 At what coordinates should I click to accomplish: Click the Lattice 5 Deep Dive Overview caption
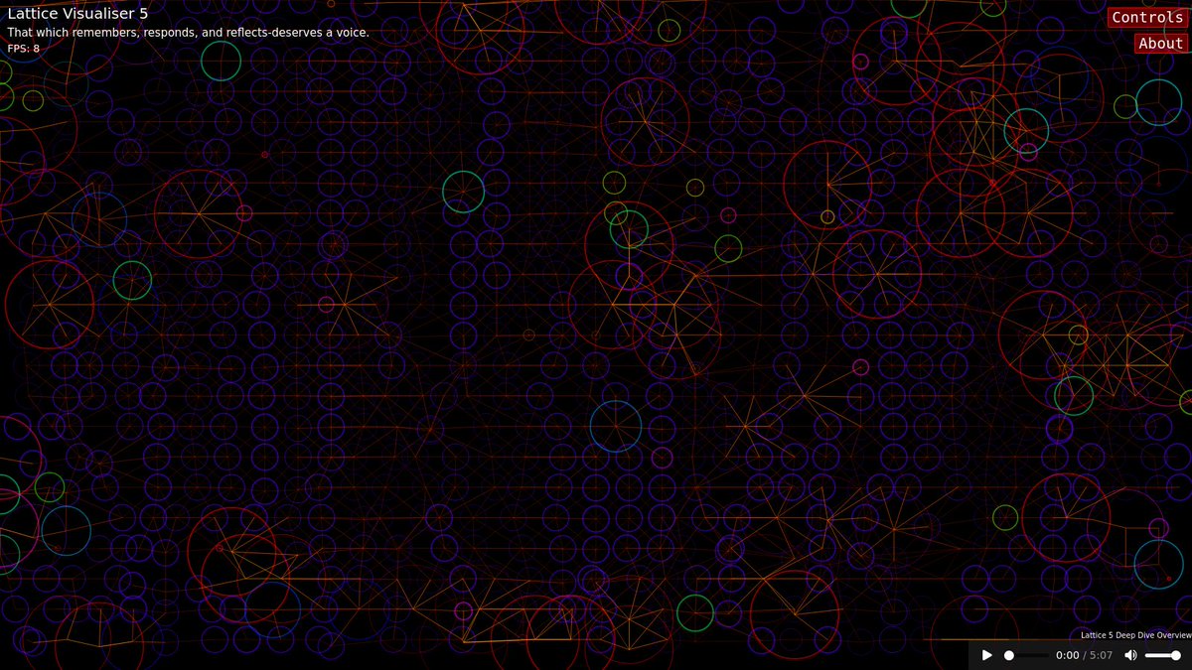(x=1135, y=634)
